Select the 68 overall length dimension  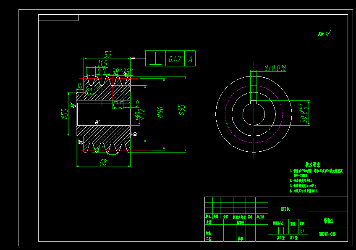[x=103, y=162]
